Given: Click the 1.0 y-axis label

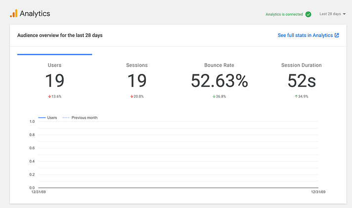Looking at the screenshot, I should pyautogui.click(x=32, y=122).
